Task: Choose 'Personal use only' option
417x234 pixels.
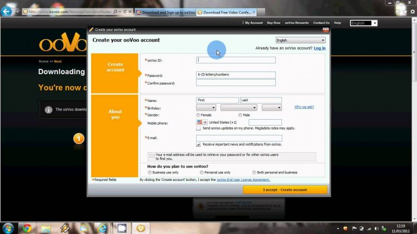Action: tap(201, 172)
